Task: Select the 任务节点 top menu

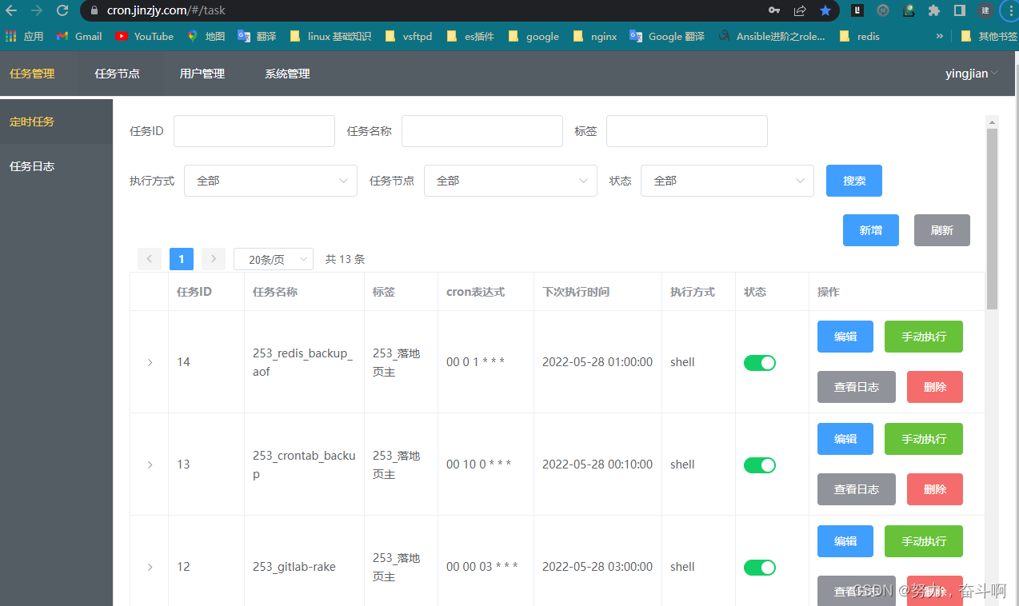Action: click(118, 74)
